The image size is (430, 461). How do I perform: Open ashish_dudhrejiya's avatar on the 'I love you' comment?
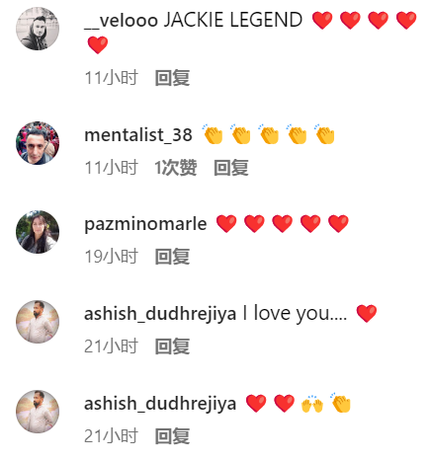38,322
